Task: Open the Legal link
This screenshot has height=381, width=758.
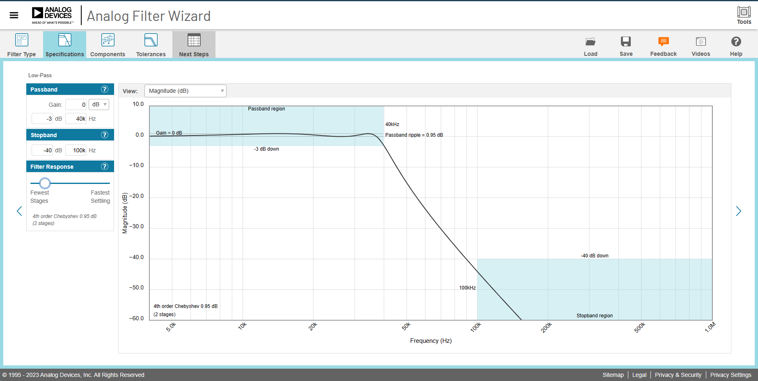Action: [639, 375]
